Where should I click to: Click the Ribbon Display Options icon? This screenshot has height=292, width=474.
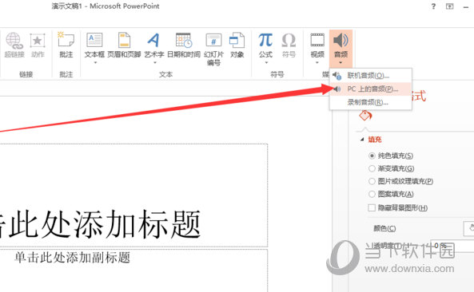click(x=449, y=6)
